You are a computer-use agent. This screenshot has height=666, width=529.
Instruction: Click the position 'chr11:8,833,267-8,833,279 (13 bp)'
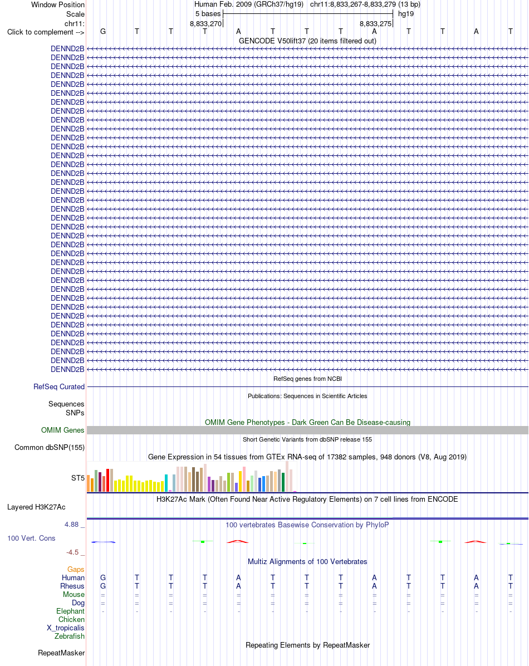[365, 4]
